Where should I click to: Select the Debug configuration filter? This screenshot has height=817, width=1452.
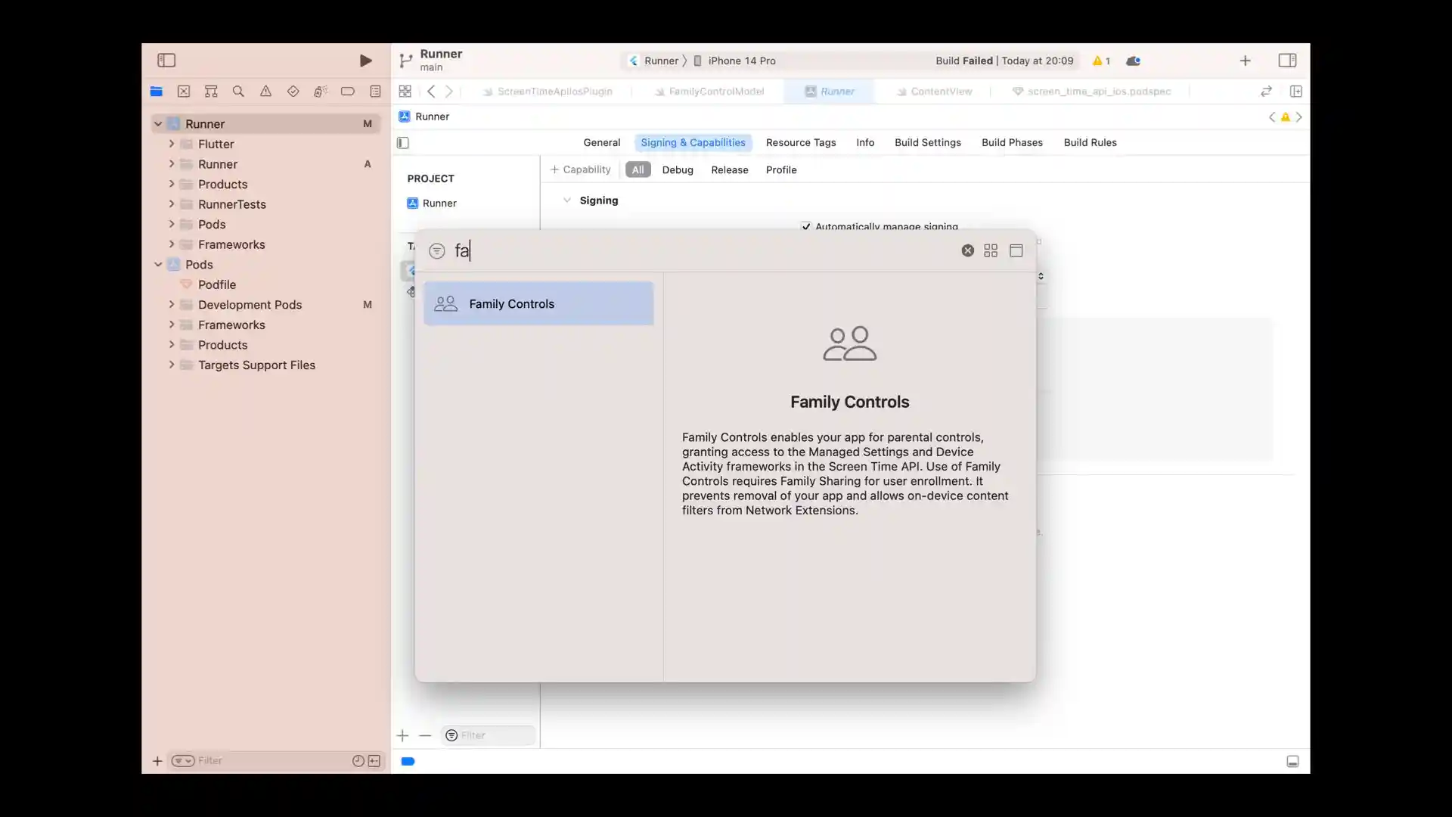677,169
